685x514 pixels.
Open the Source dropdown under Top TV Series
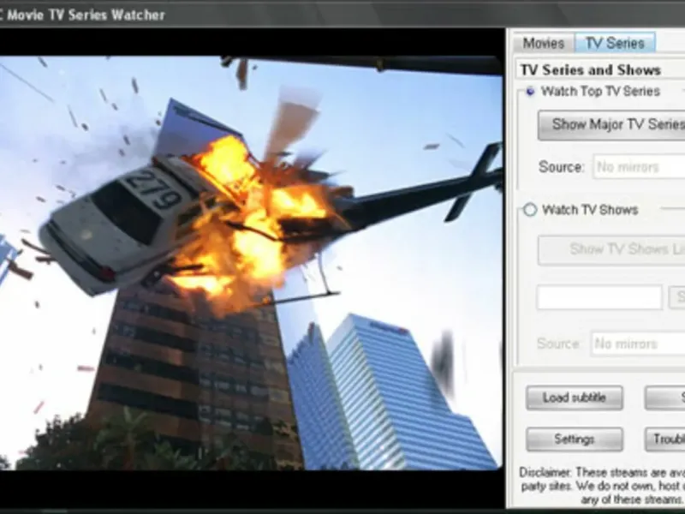tap(639, 166)
